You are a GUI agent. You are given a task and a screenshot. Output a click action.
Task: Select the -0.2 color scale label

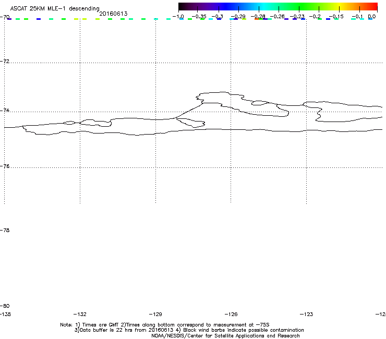pos(315,17)
